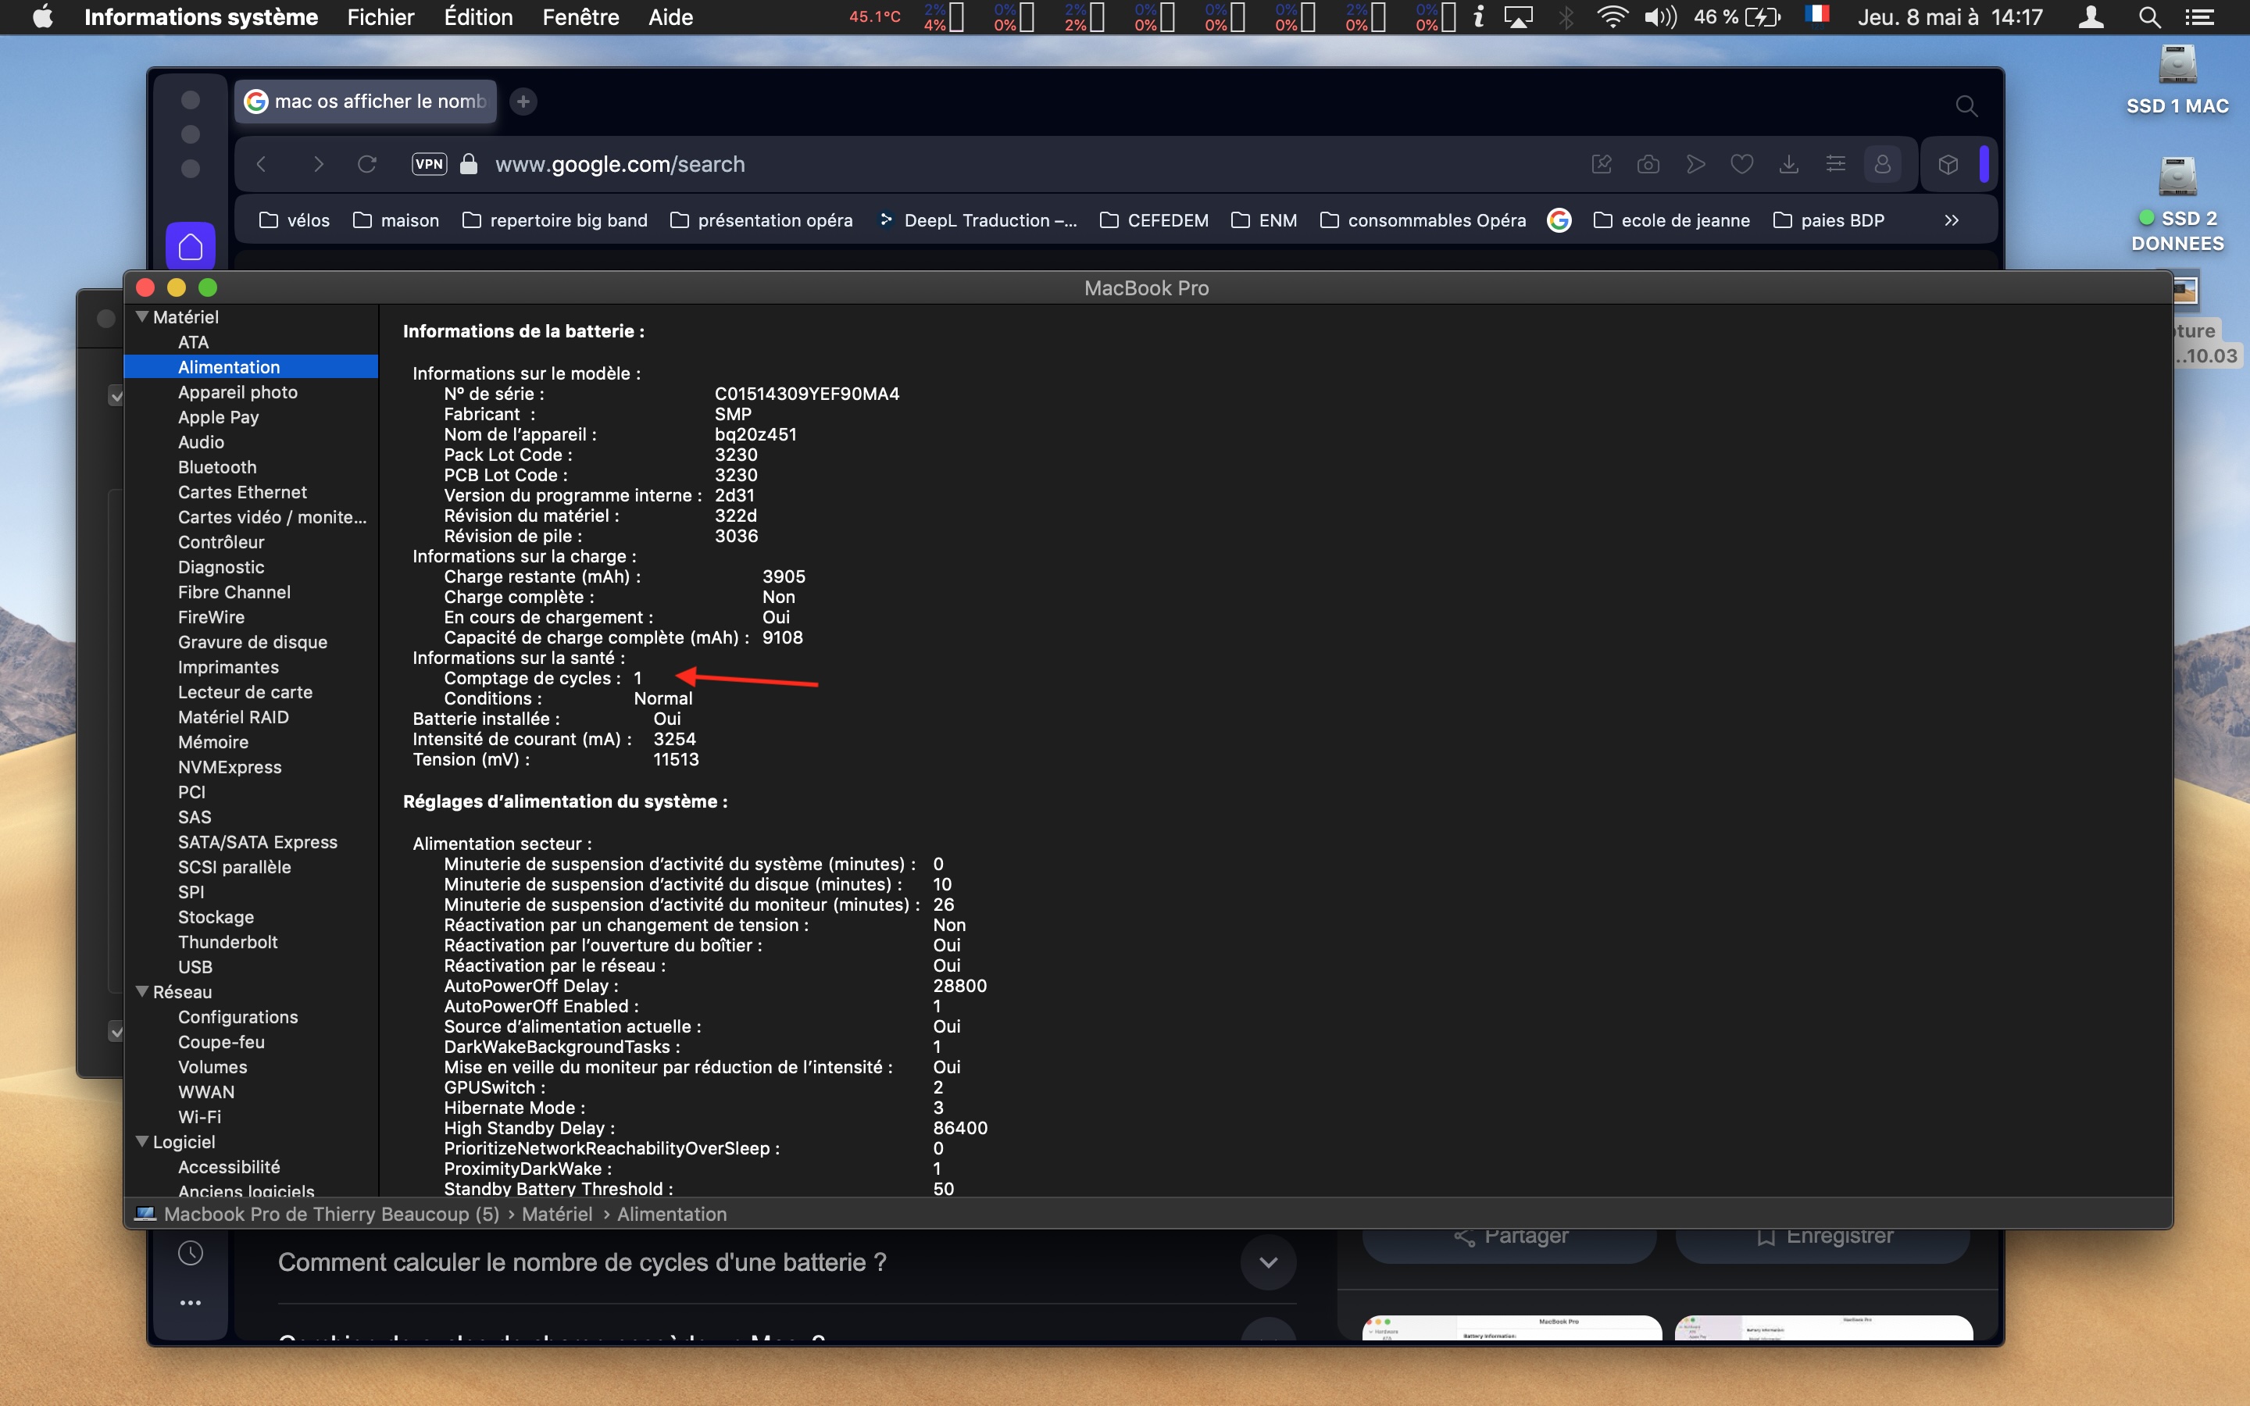Click the browser snapshot camera icon

(x=1648, y=165)
